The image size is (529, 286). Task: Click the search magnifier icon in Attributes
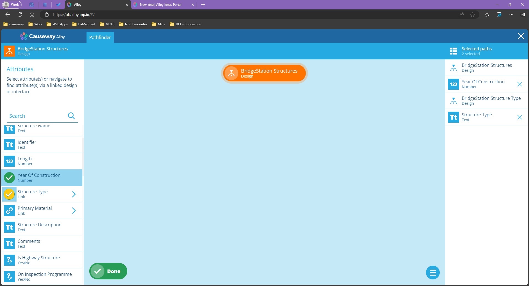[x=71, y=116]
